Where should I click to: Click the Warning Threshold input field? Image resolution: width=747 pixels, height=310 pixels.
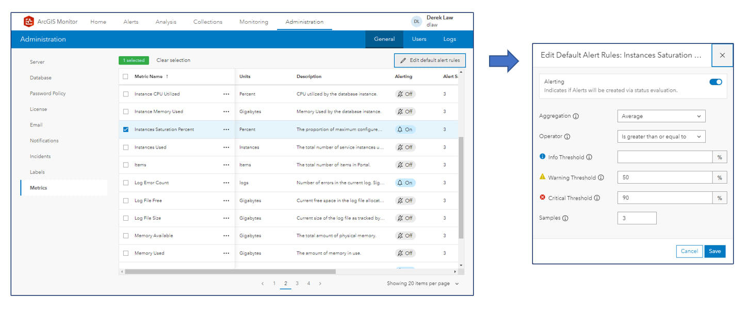point(664,177)
